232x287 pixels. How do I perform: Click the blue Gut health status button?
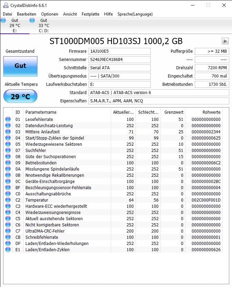(x=20, y=66)
